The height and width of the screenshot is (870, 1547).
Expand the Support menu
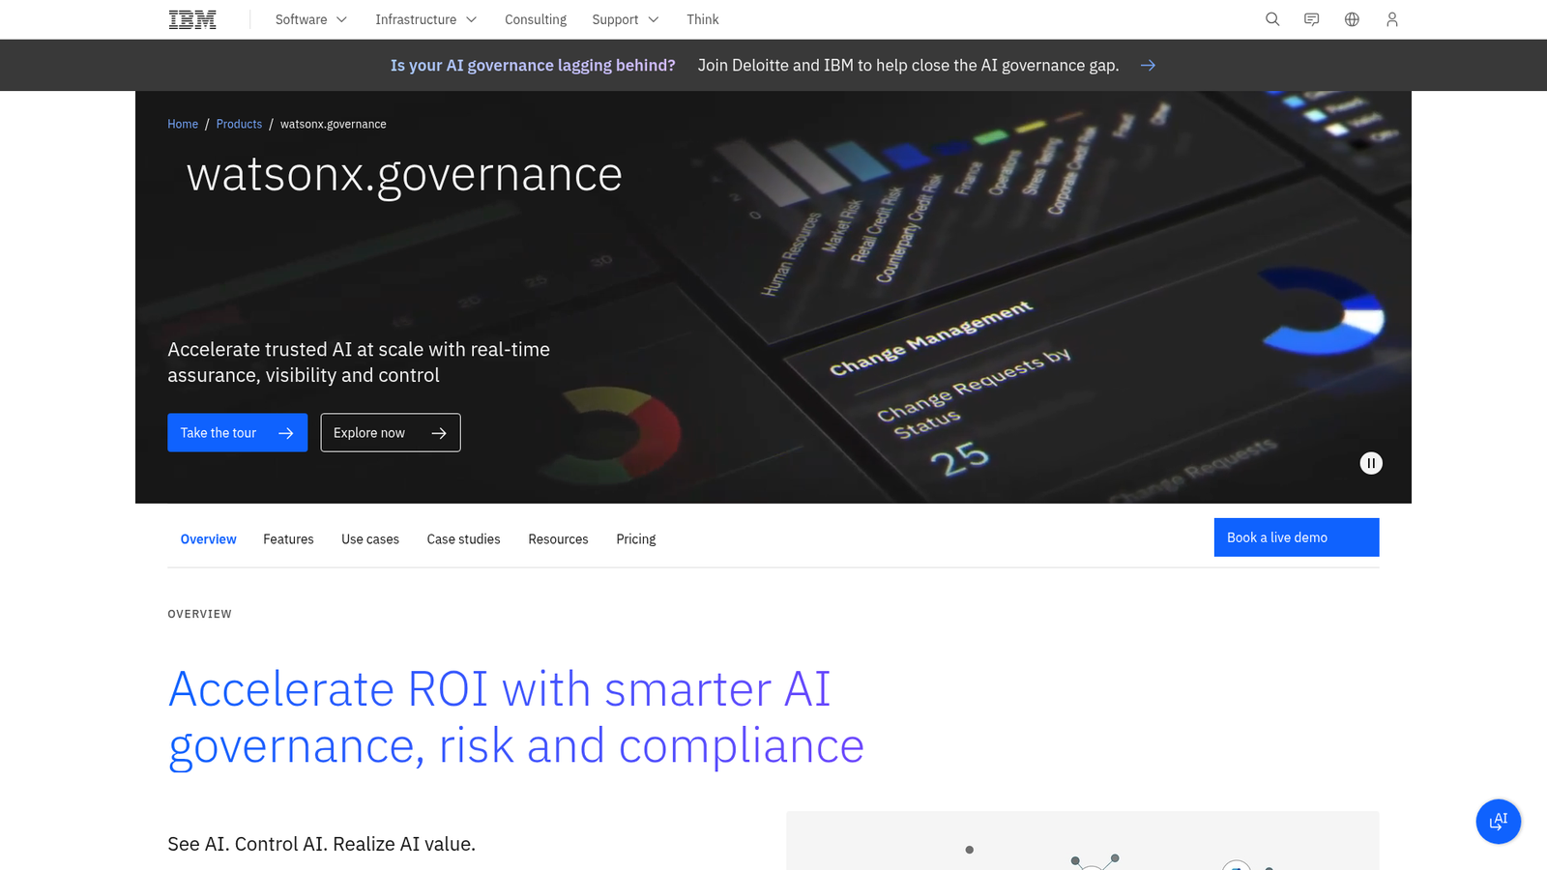pos(626,19)
